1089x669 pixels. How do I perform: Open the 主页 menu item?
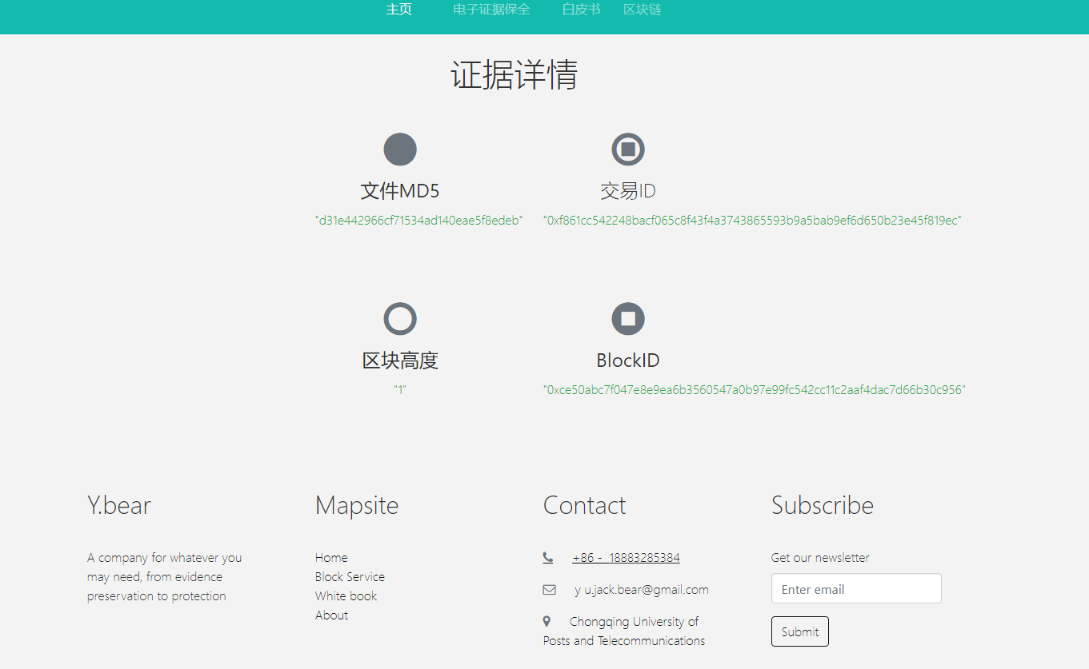point(398,10)
